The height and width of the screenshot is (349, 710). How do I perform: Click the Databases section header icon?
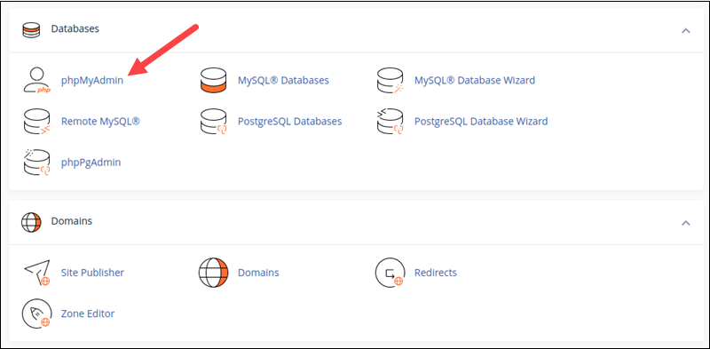point(31,29)
